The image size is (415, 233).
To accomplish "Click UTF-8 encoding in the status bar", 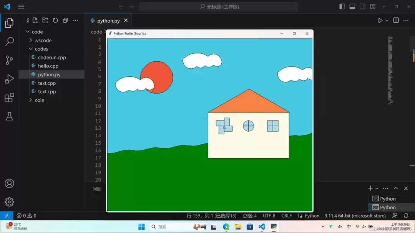I will coord(269,216).
